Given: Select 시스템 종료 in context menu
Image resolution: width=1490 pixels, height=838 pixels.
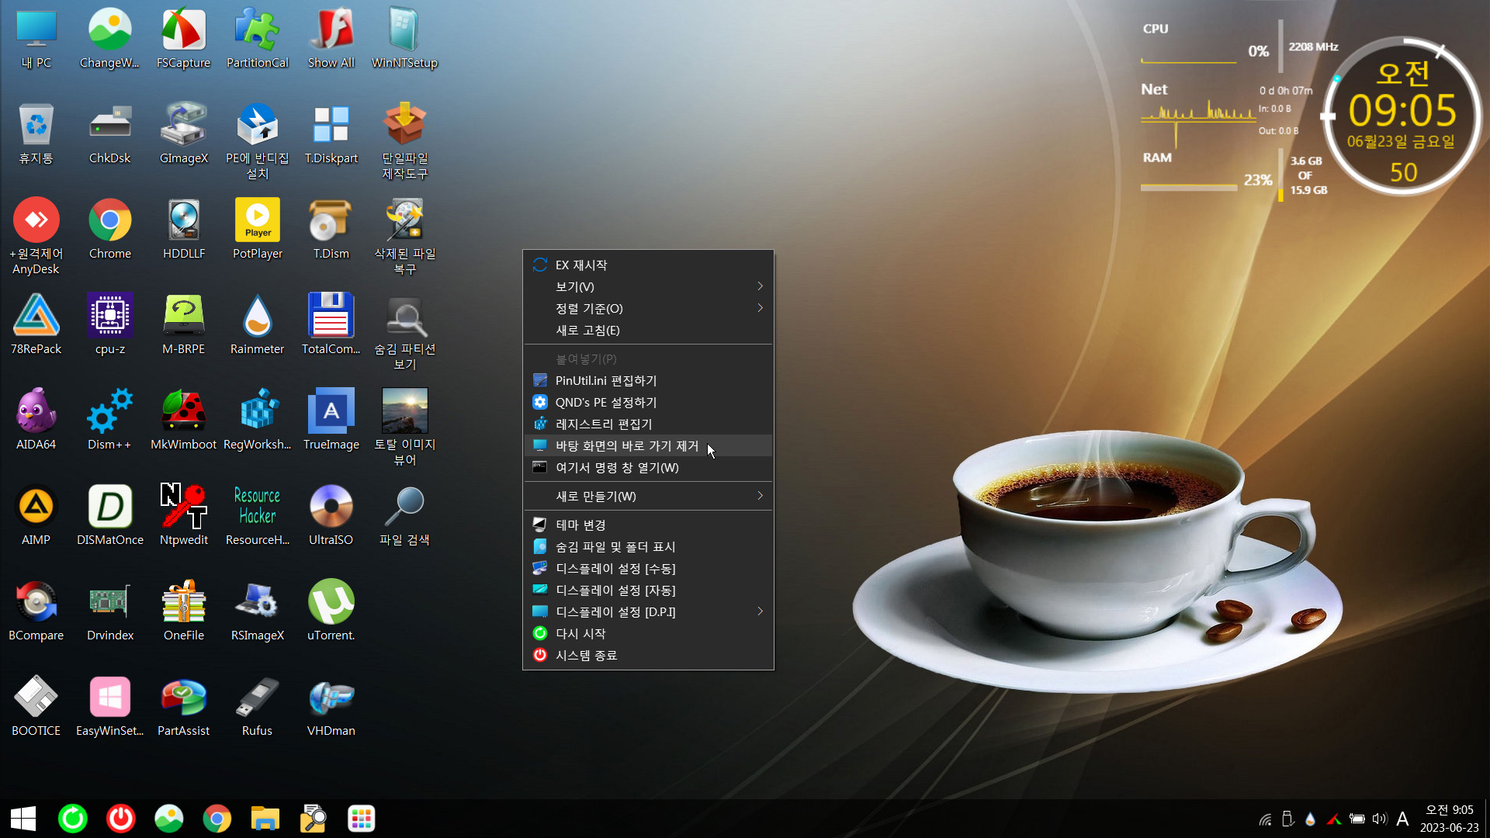Looking at the screenshot, I should click(x=648, y=655).
